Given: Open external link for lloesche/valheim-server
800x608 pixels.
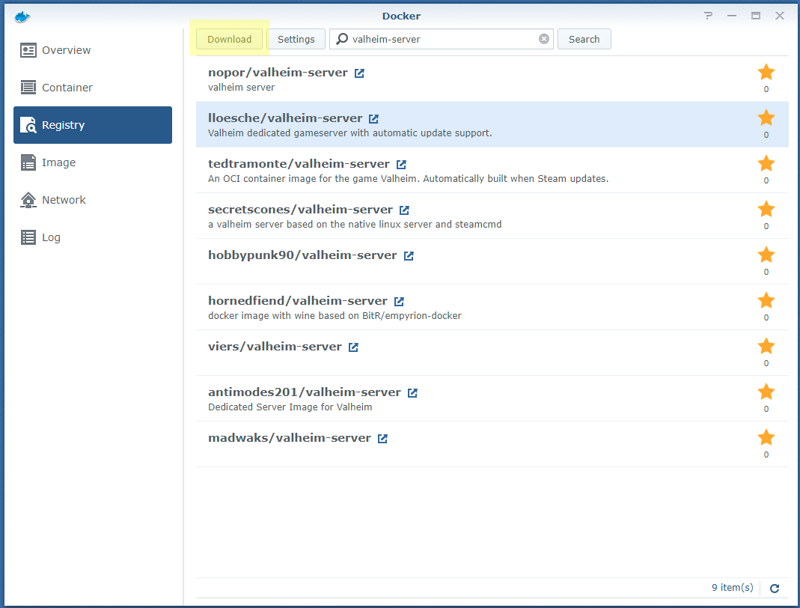Looking at the screenshot, I should 373,118.
